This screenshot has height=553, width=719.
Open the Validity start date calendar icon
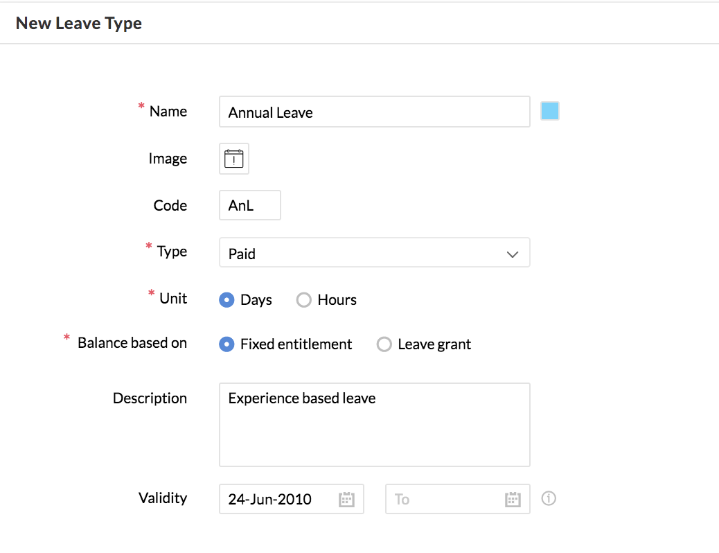tap(346, 499)
